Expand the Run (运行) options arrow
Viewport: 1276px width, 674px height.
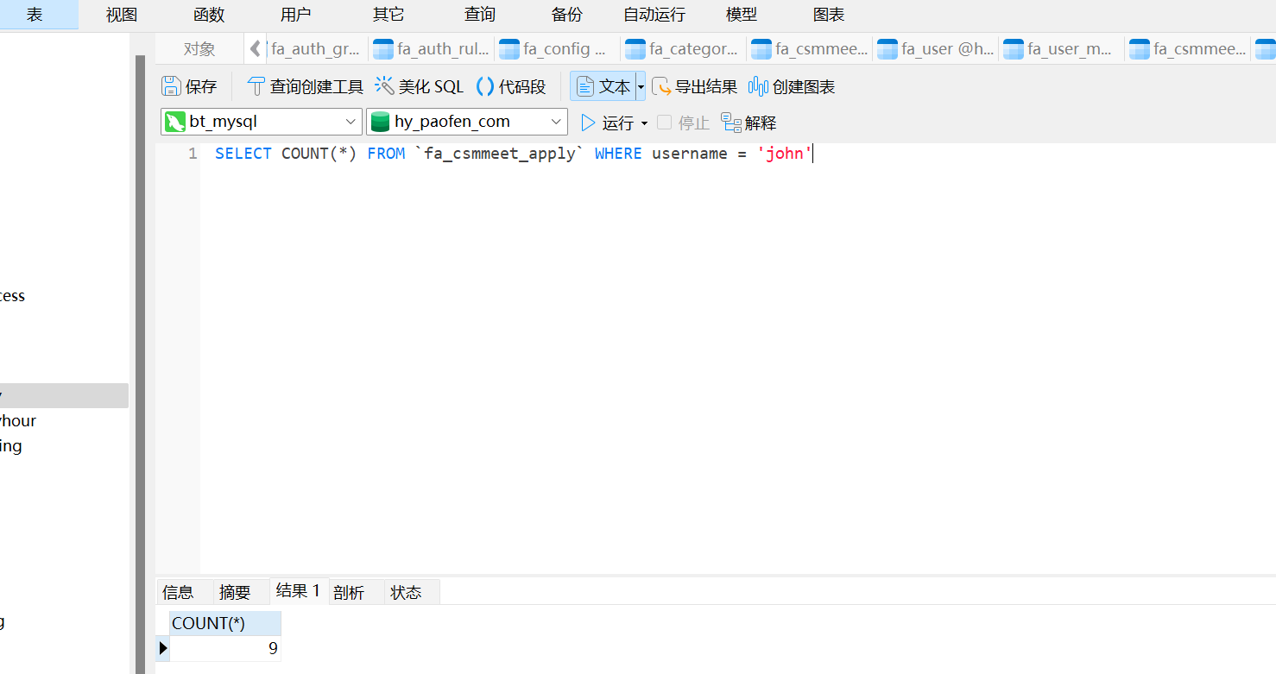click(644, 123)
